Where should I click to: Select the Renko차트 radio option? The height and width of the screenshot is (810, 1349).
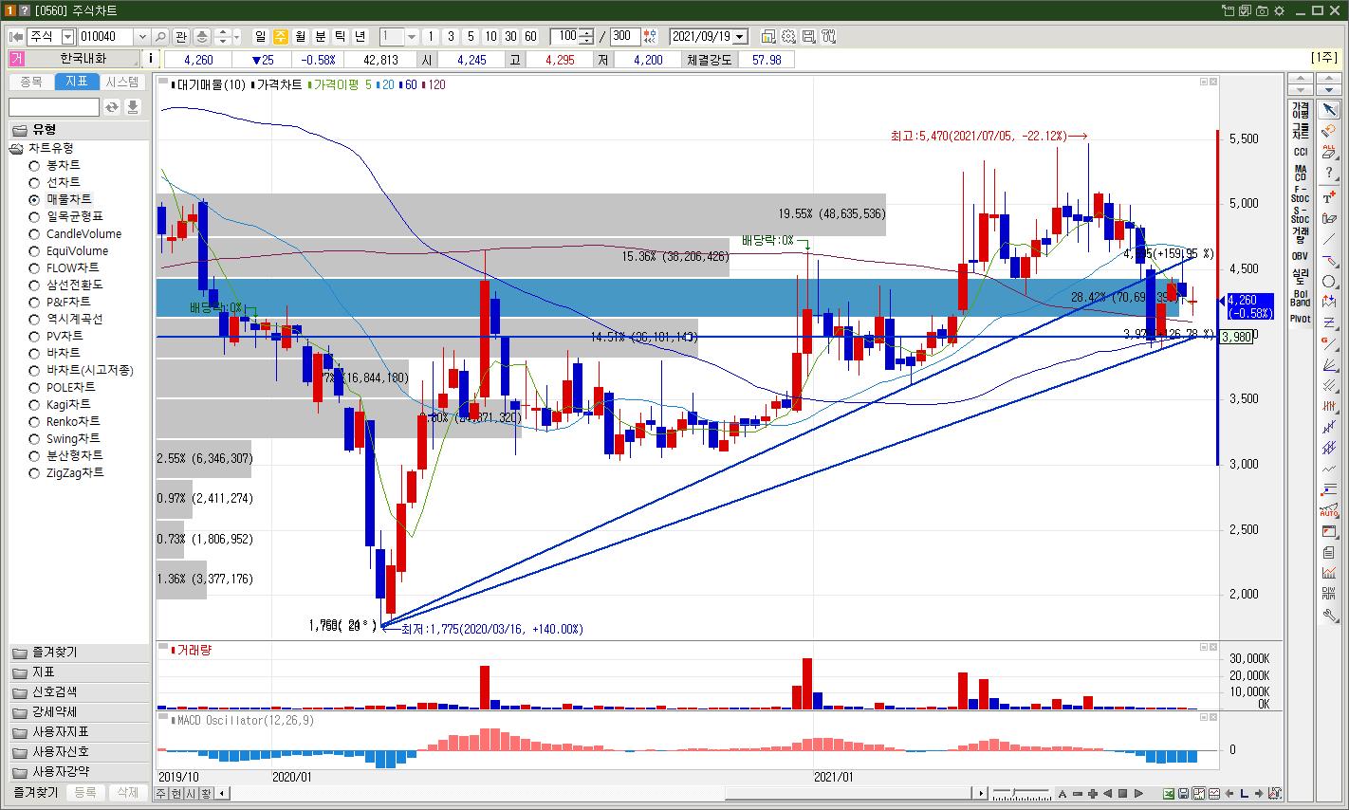click(x=34, y=421)
